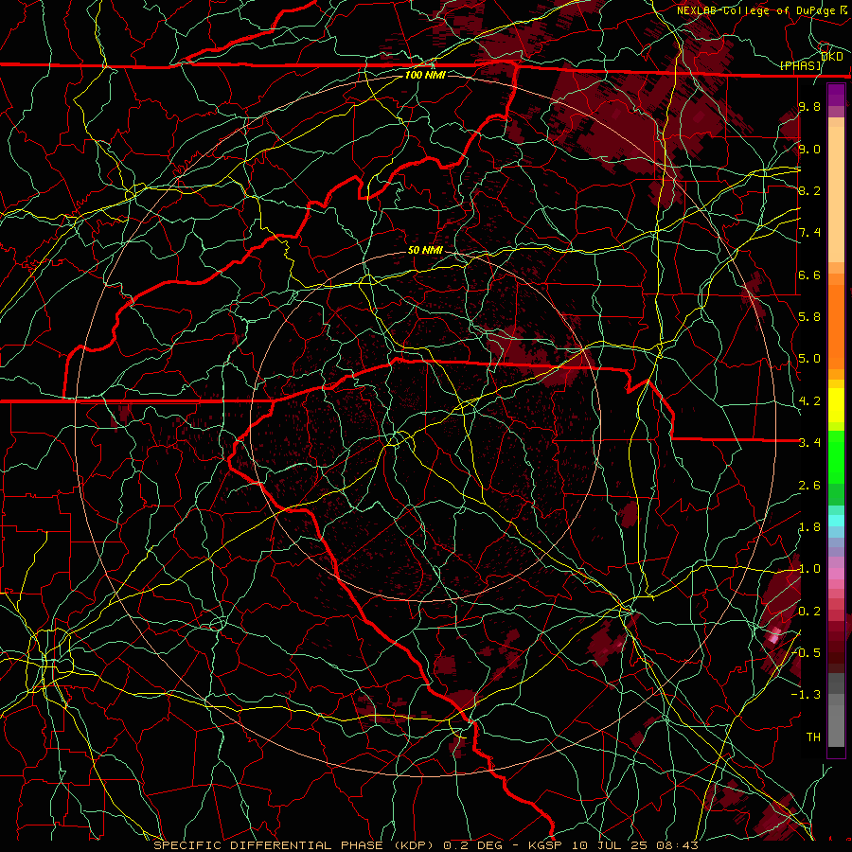The image size is (852, 852).
Task: Click the 7.4 scale value
Action: (809, 233)
